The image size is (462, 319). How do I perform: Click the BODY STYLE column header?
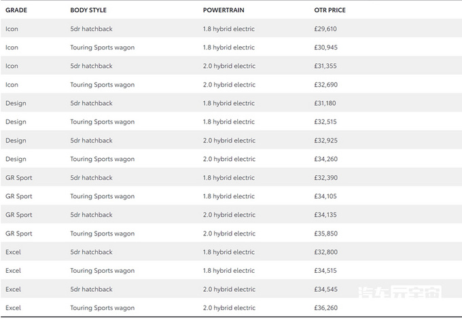pos(88,11)
